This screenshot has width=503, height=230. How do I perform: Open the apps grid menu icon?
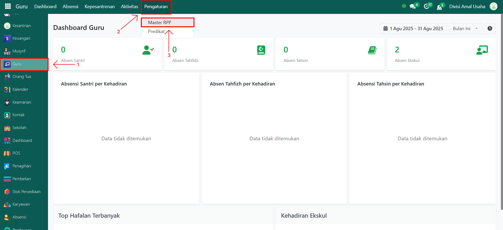pos(8,6)
